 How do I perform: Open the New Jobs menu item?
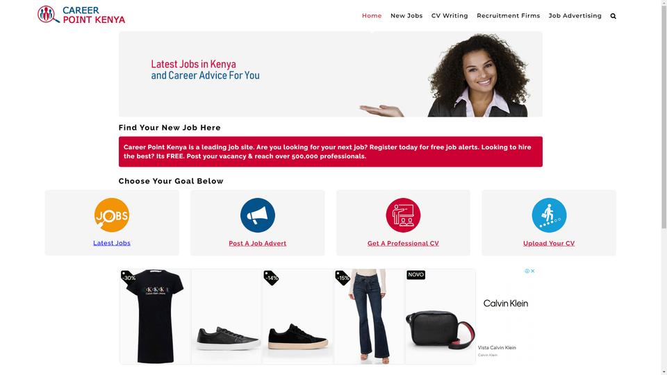coord(406,16)
